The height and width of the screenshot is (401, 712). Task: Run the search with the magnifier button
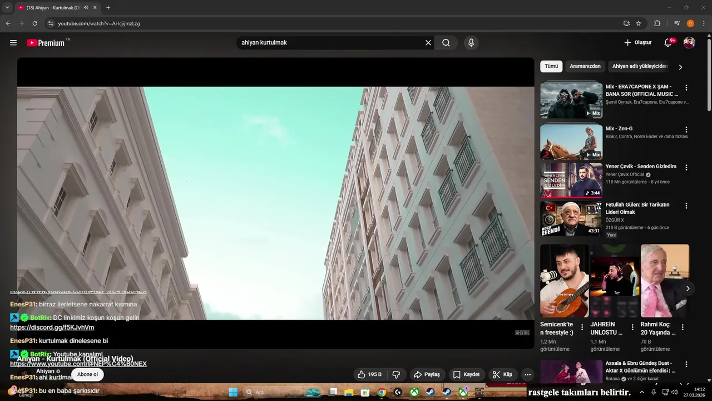(x=446, y=43)
